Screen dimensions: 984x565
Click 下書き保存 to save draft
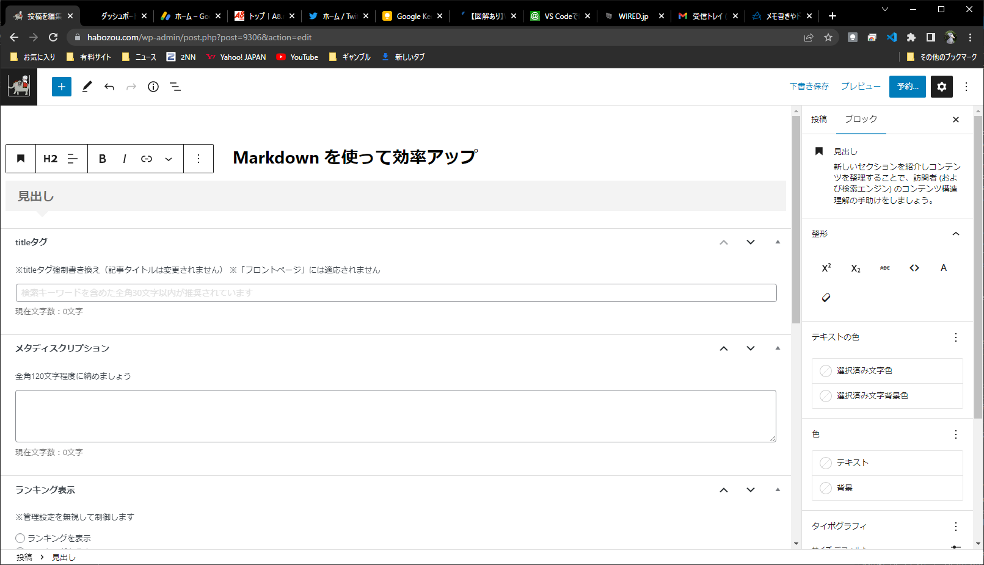pos(809,87)
